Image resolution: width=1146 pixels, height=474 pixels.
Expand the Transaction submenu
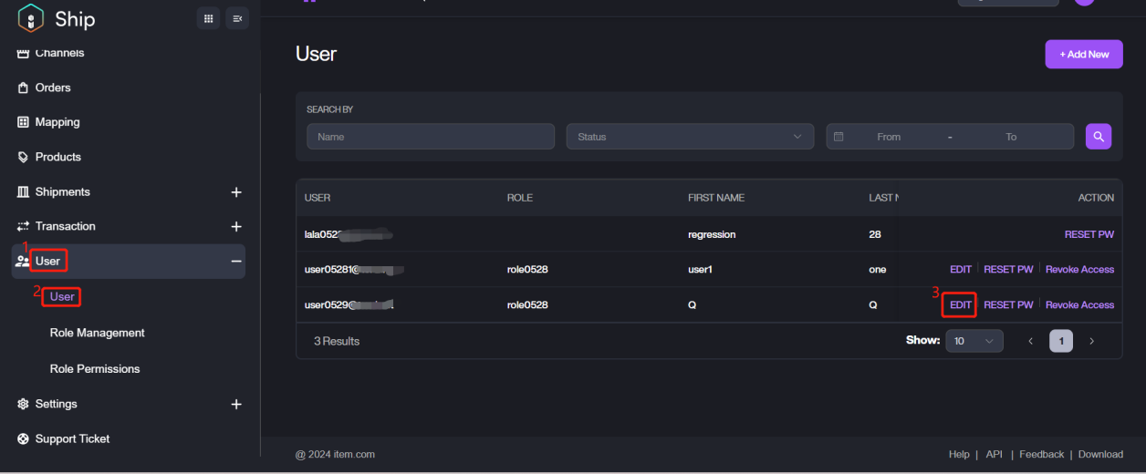click(x=236, y=226)
